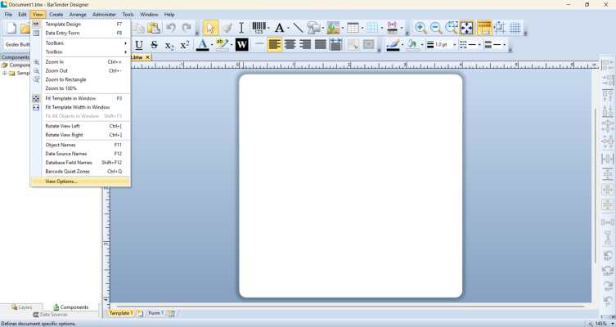The height and width of the screenshot is (327, 616).
Task: Click the Zoom In magnifier icon
Action: pos(420,28)
